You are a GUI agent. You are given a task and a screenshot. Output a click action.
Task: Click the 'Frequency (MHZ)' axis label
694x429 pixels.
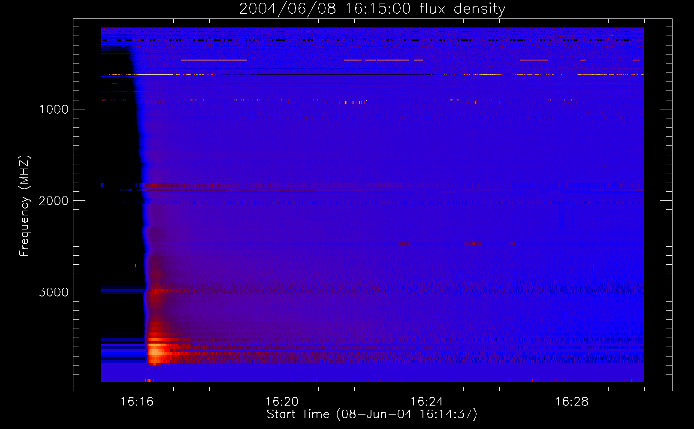pyautogui.click(x=24, y=206)
